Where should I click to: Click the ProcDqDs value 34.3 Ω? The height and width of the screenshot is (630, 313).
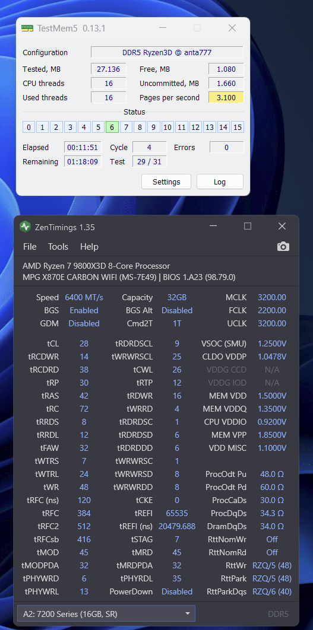click(x=272, y=513)
